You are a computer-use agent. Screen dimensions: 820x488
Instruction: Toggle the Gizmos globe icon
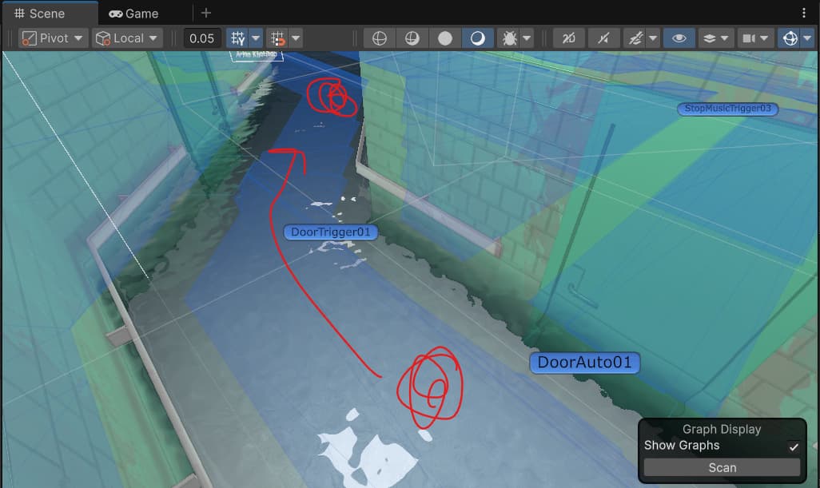pyautogui.click(x=790, y=38)
